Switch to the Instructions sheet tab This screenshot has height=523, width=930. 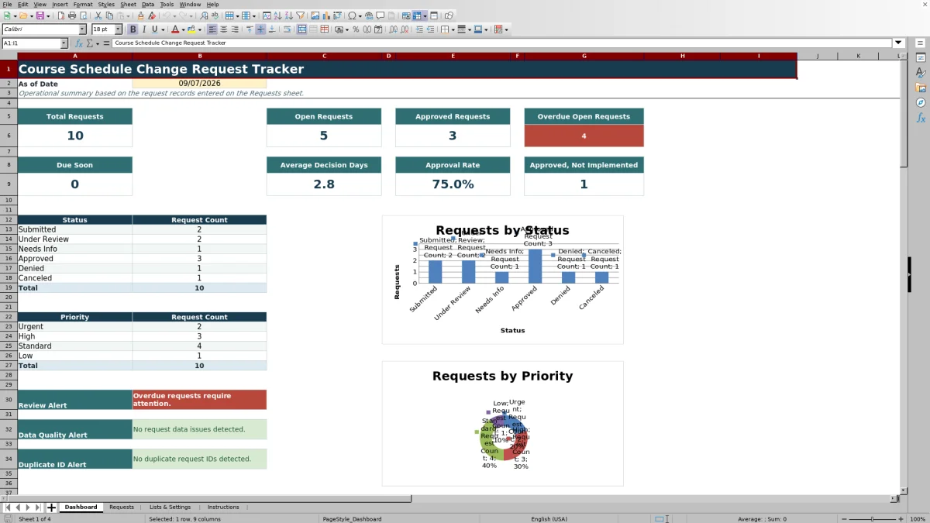pos(223,508)
